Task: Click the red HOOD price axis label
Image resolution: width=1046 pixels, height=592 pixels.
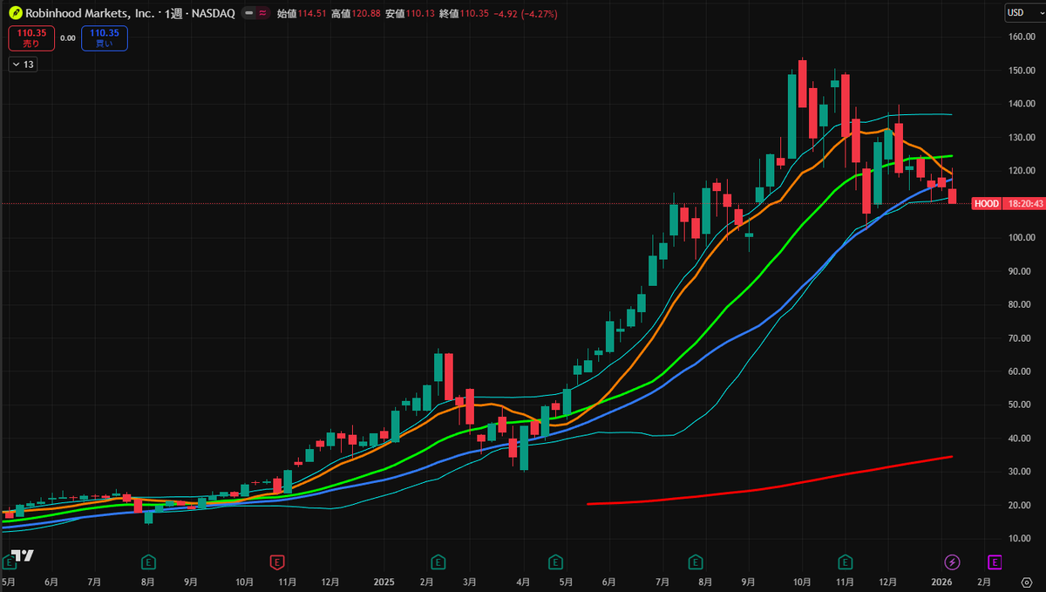Action: click(x=986, y=203)
